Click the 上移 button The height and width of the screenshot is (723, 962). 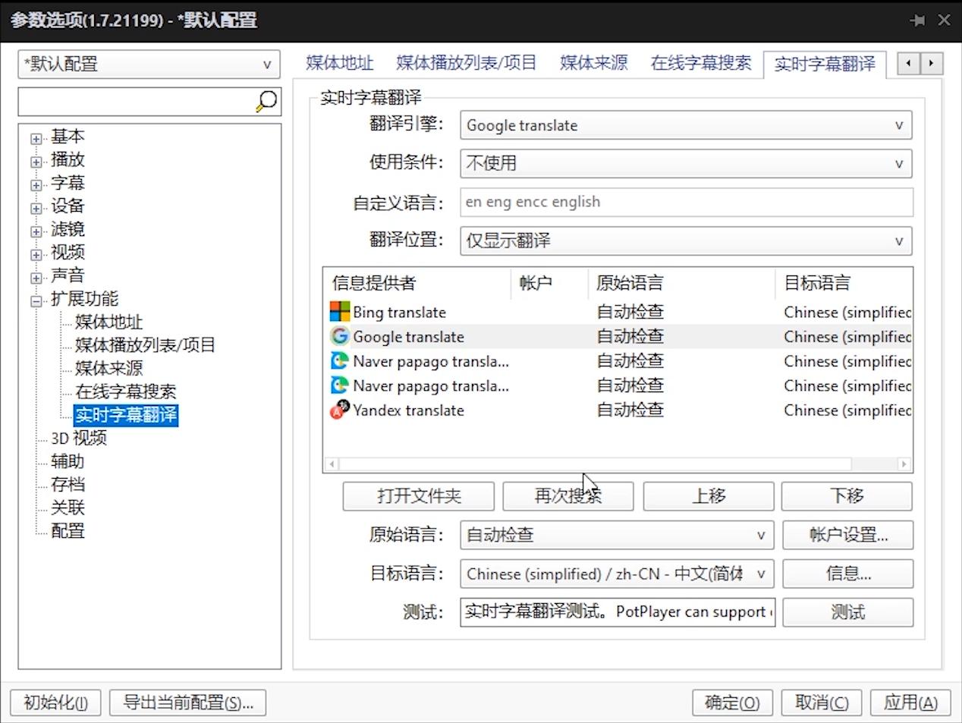tap(707, 496)
